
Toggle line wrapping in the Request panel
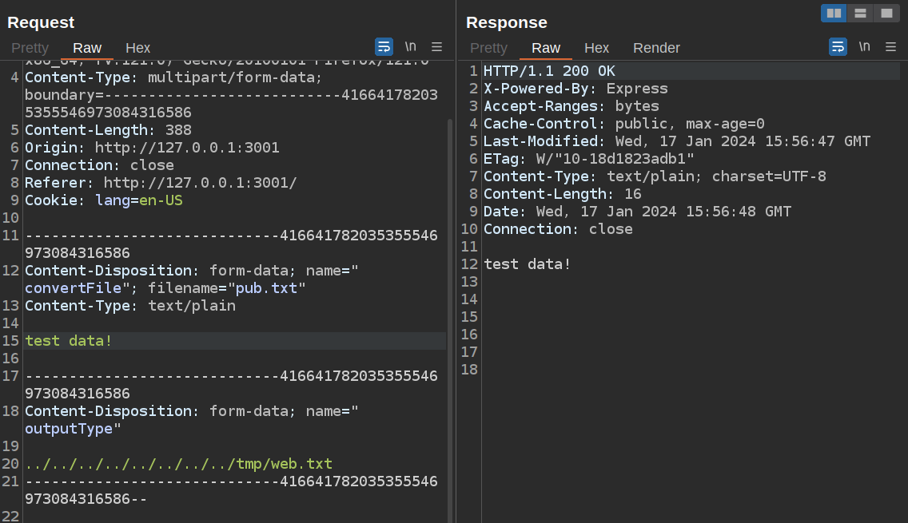384,46
